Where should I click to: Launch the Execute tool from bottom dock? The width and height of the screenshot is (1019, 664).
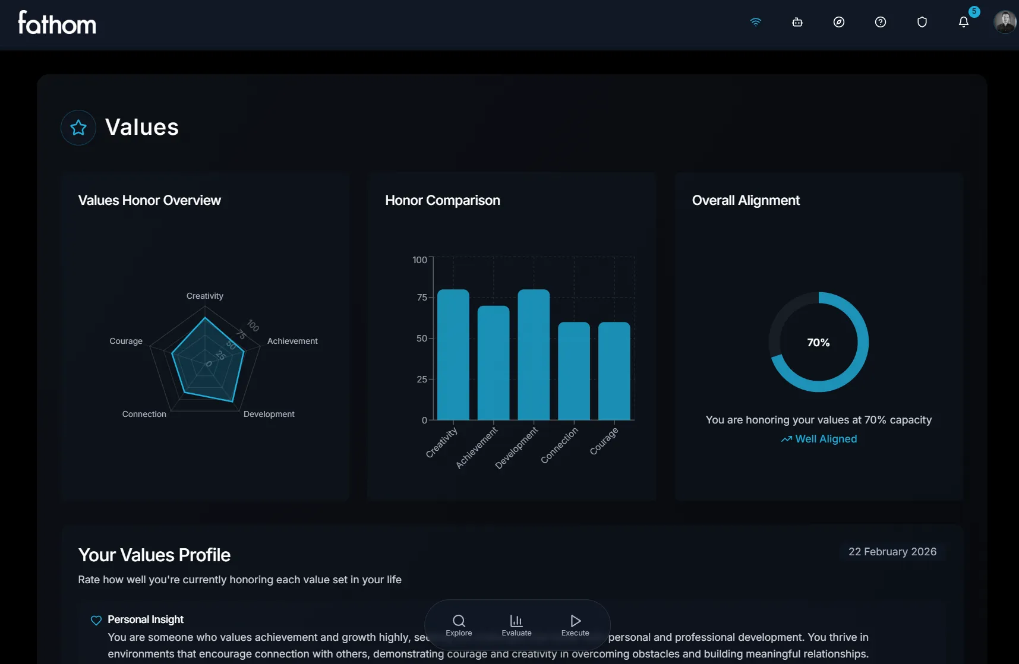click(574, 624)
